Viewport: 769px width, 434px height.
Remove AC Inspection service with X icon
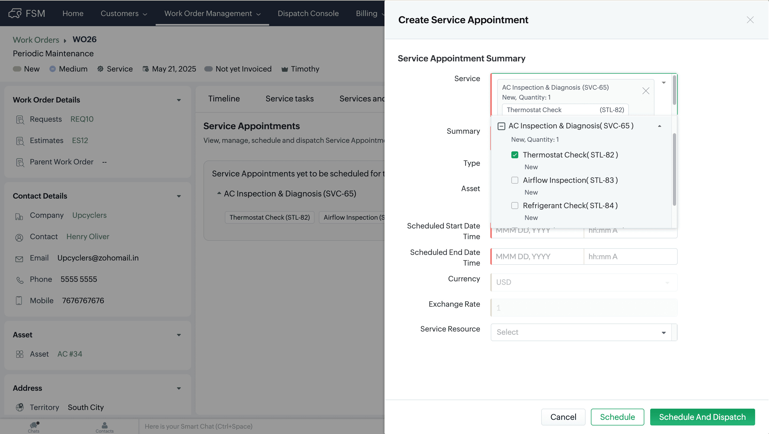[645, 91]
